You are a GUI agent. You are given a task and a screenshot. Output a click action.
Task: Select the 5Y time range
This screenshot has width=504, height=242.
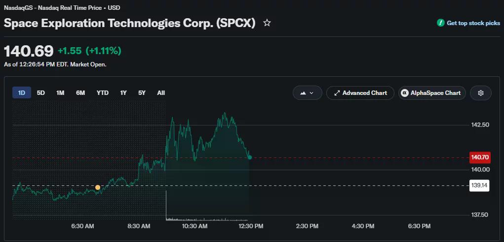coord(142,93)
